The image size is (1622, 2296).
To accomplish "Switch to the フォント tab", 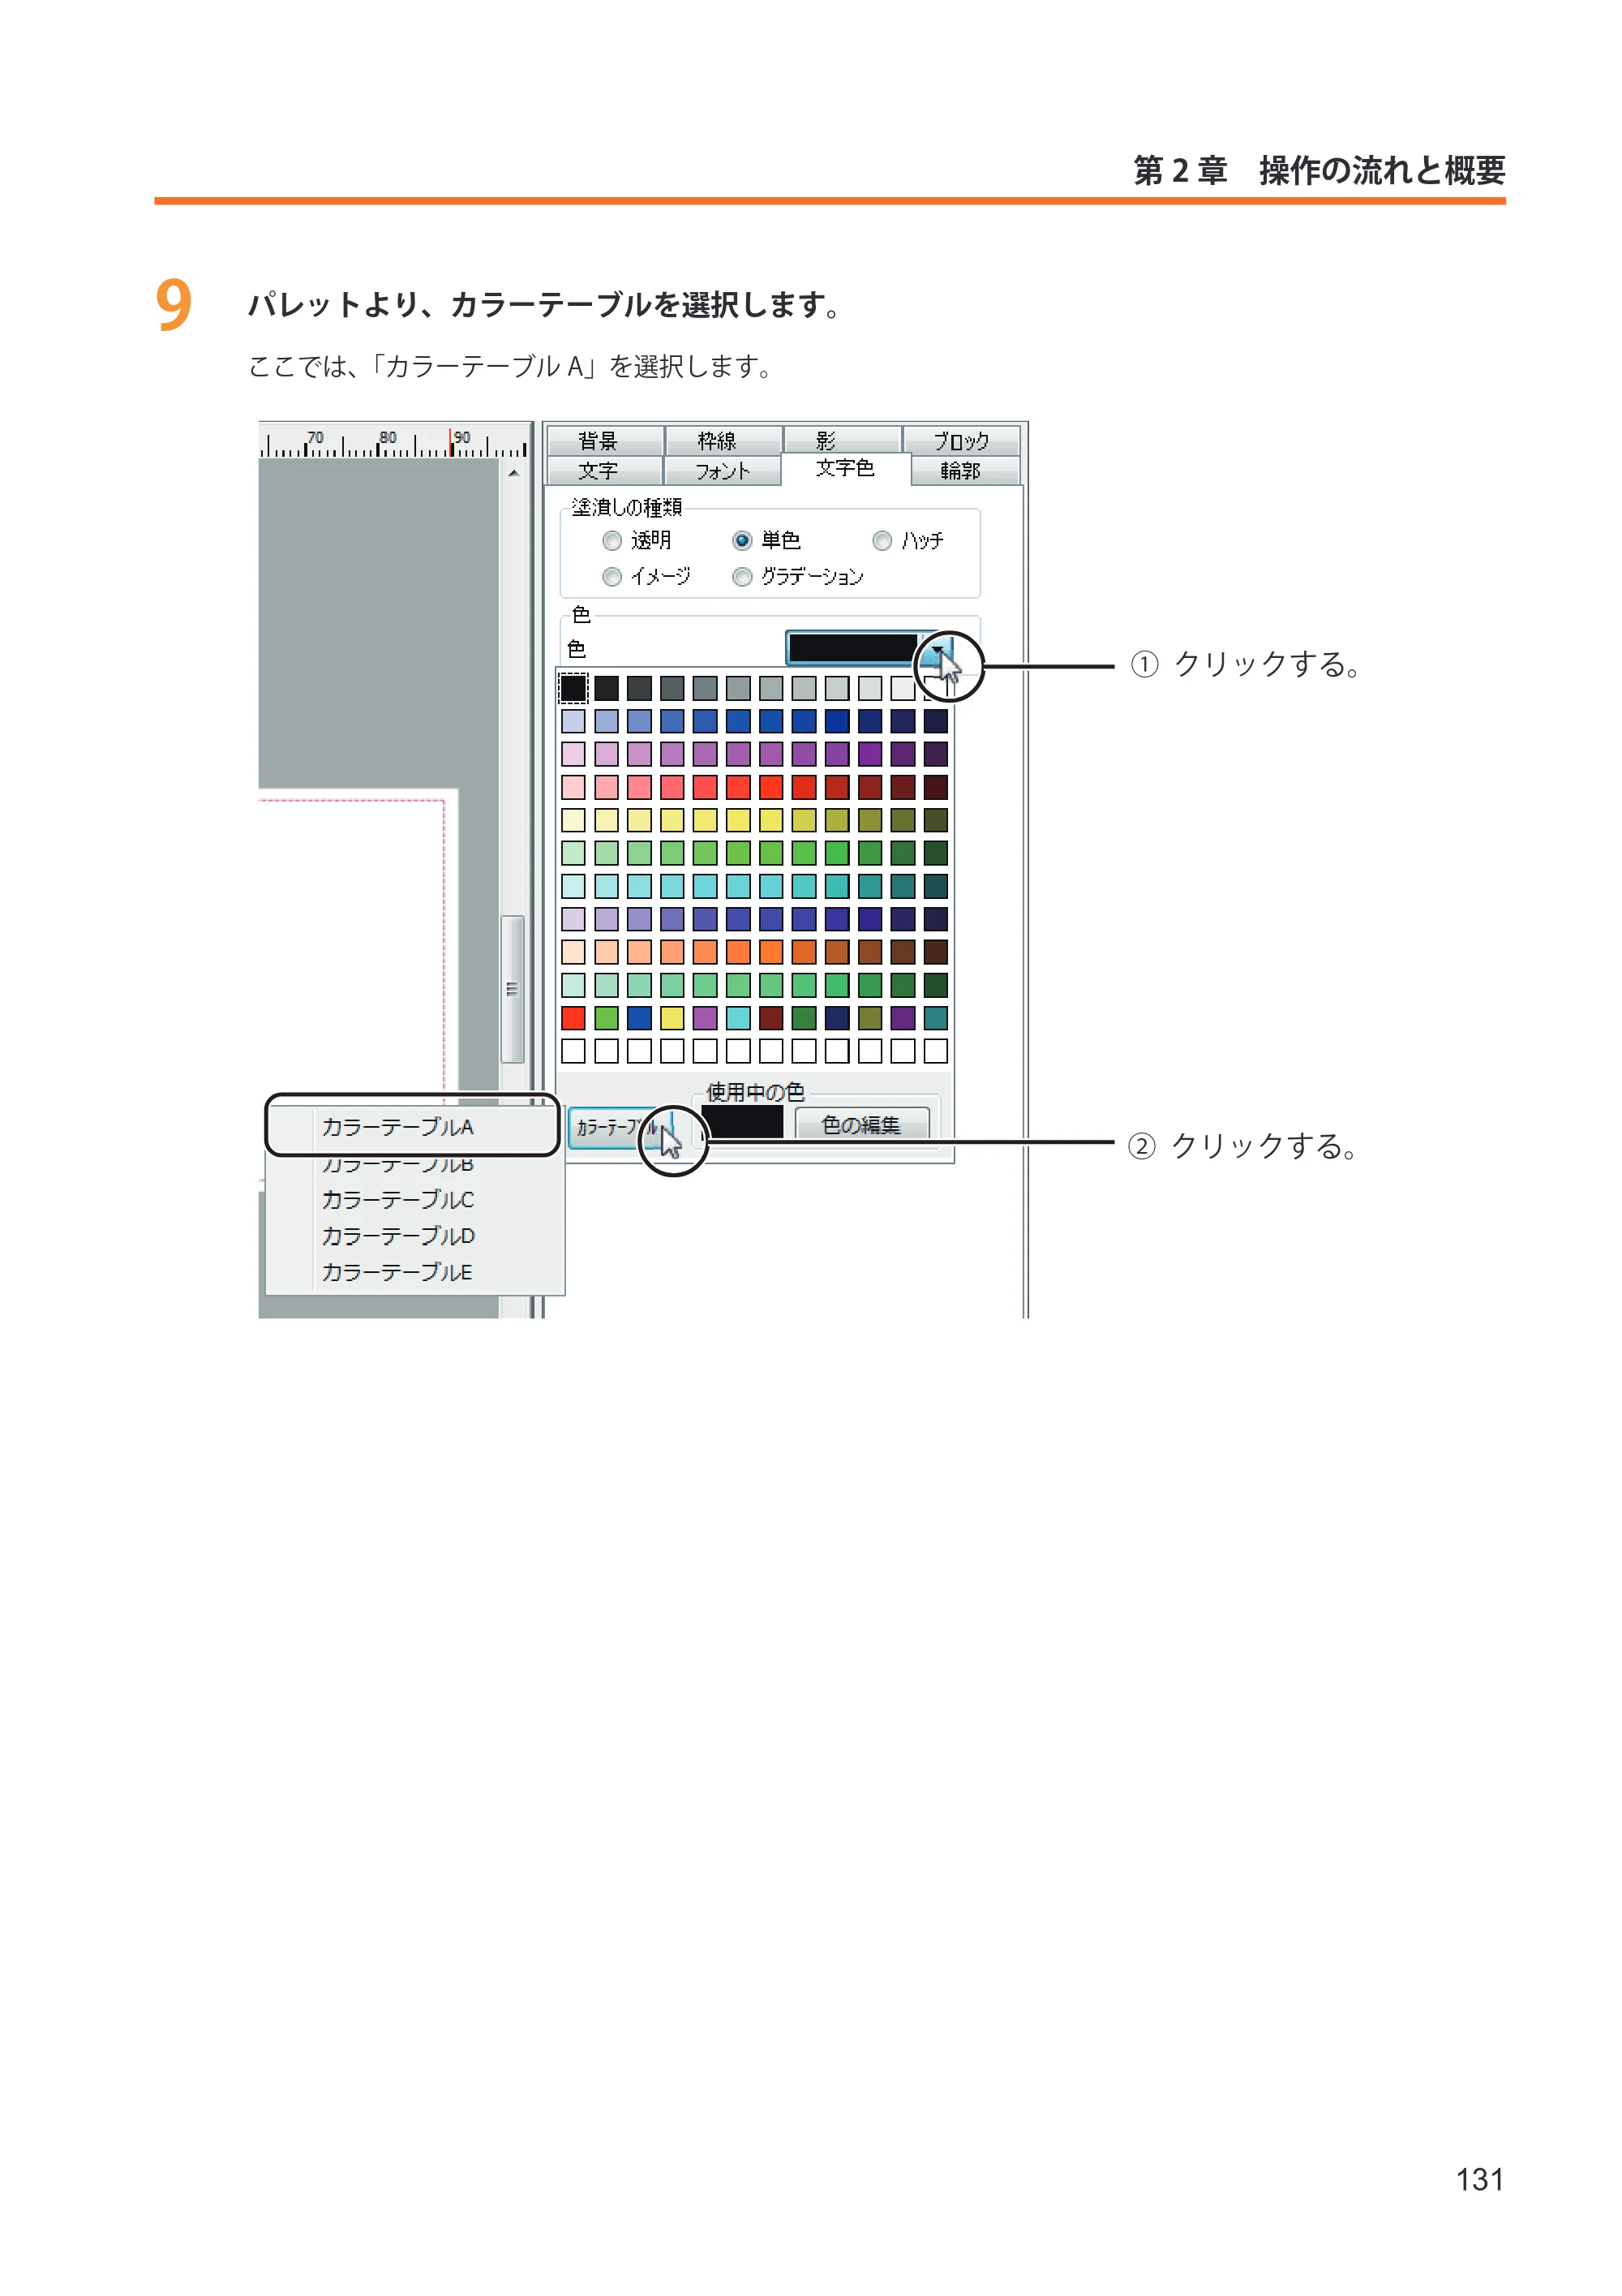I will pyautogui.click(x=722, y=470).
